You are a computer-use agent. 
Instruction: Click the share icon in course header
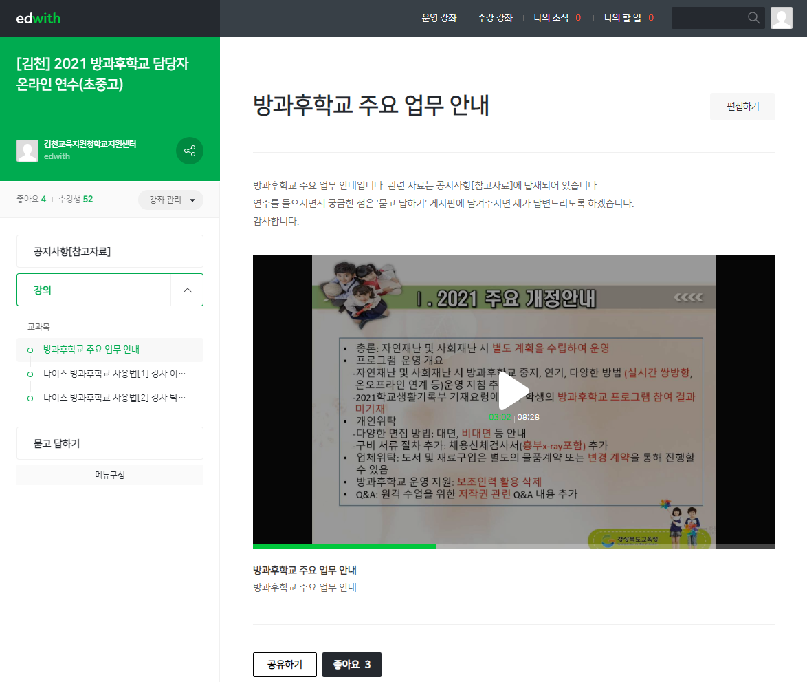pos(190,151)
